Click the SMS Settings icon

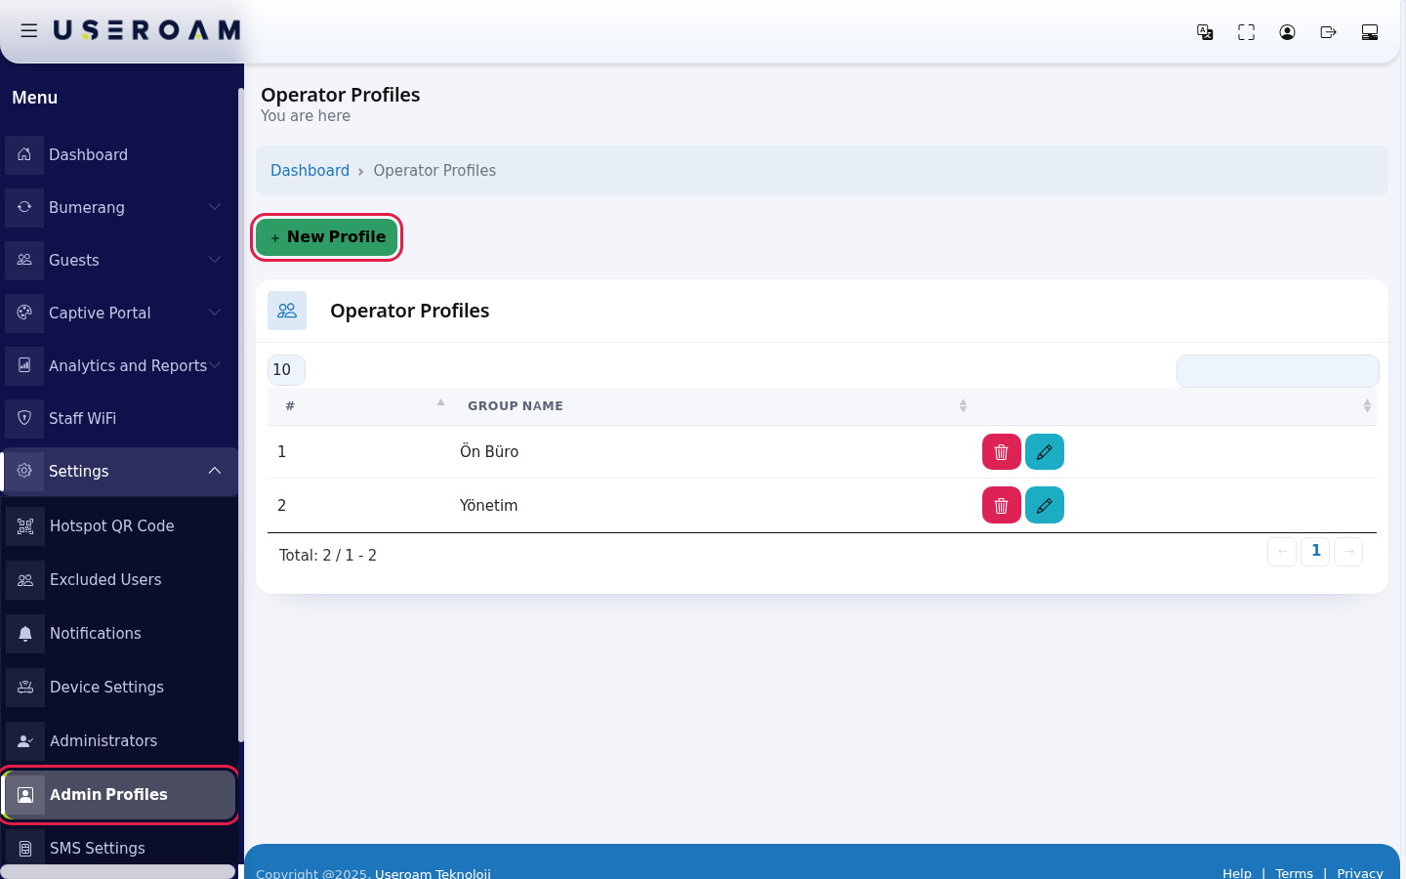point(25,848)
